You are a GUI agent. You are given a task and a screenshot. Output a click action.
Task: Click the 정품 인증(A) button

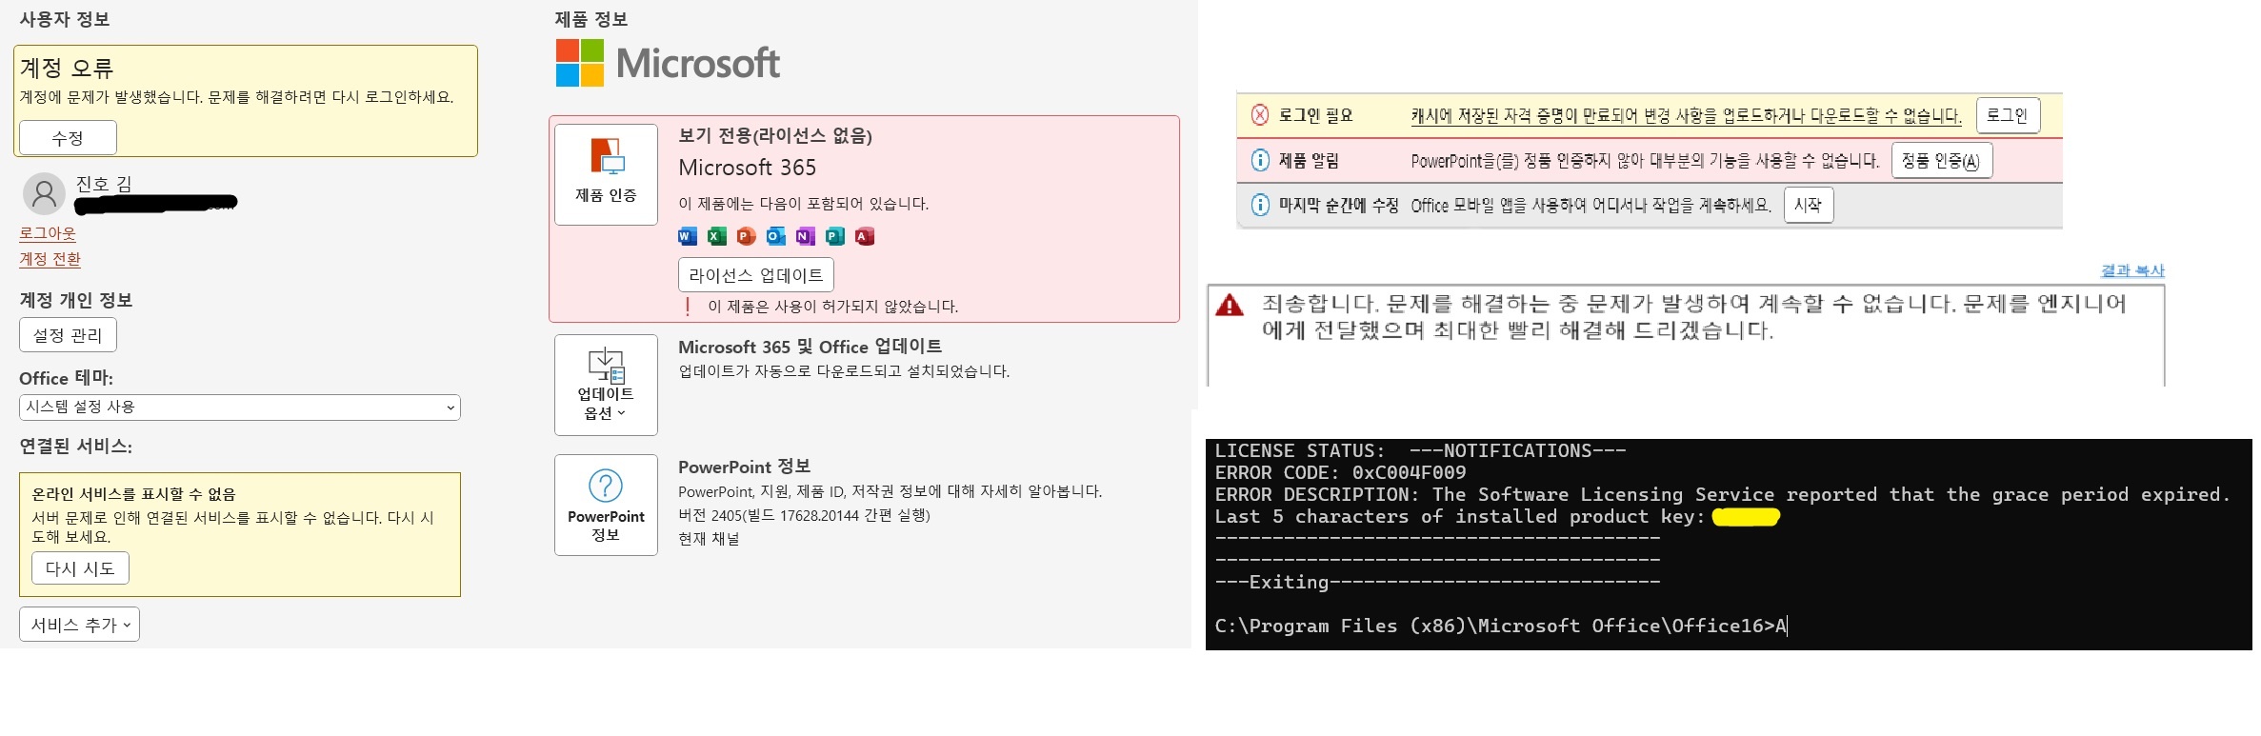click(x=1941, y=161)
